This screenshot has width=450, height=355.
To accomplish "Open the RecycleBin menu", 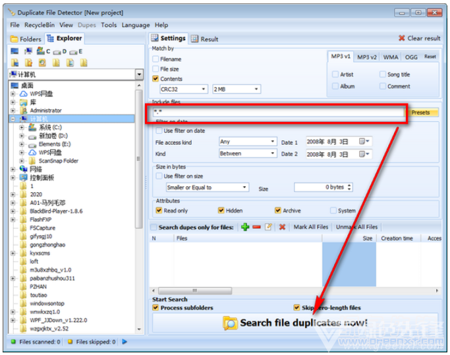I will coord(40,25).
